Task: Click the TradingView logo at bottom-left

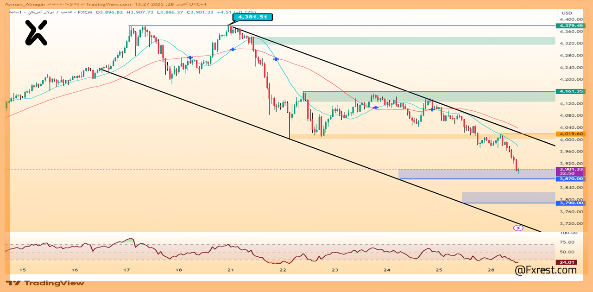Action: click(x=45, y=283)
